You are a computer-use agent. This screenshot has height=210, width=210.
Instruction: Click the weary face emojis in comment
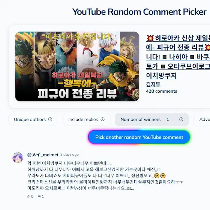tap(160, 175)
